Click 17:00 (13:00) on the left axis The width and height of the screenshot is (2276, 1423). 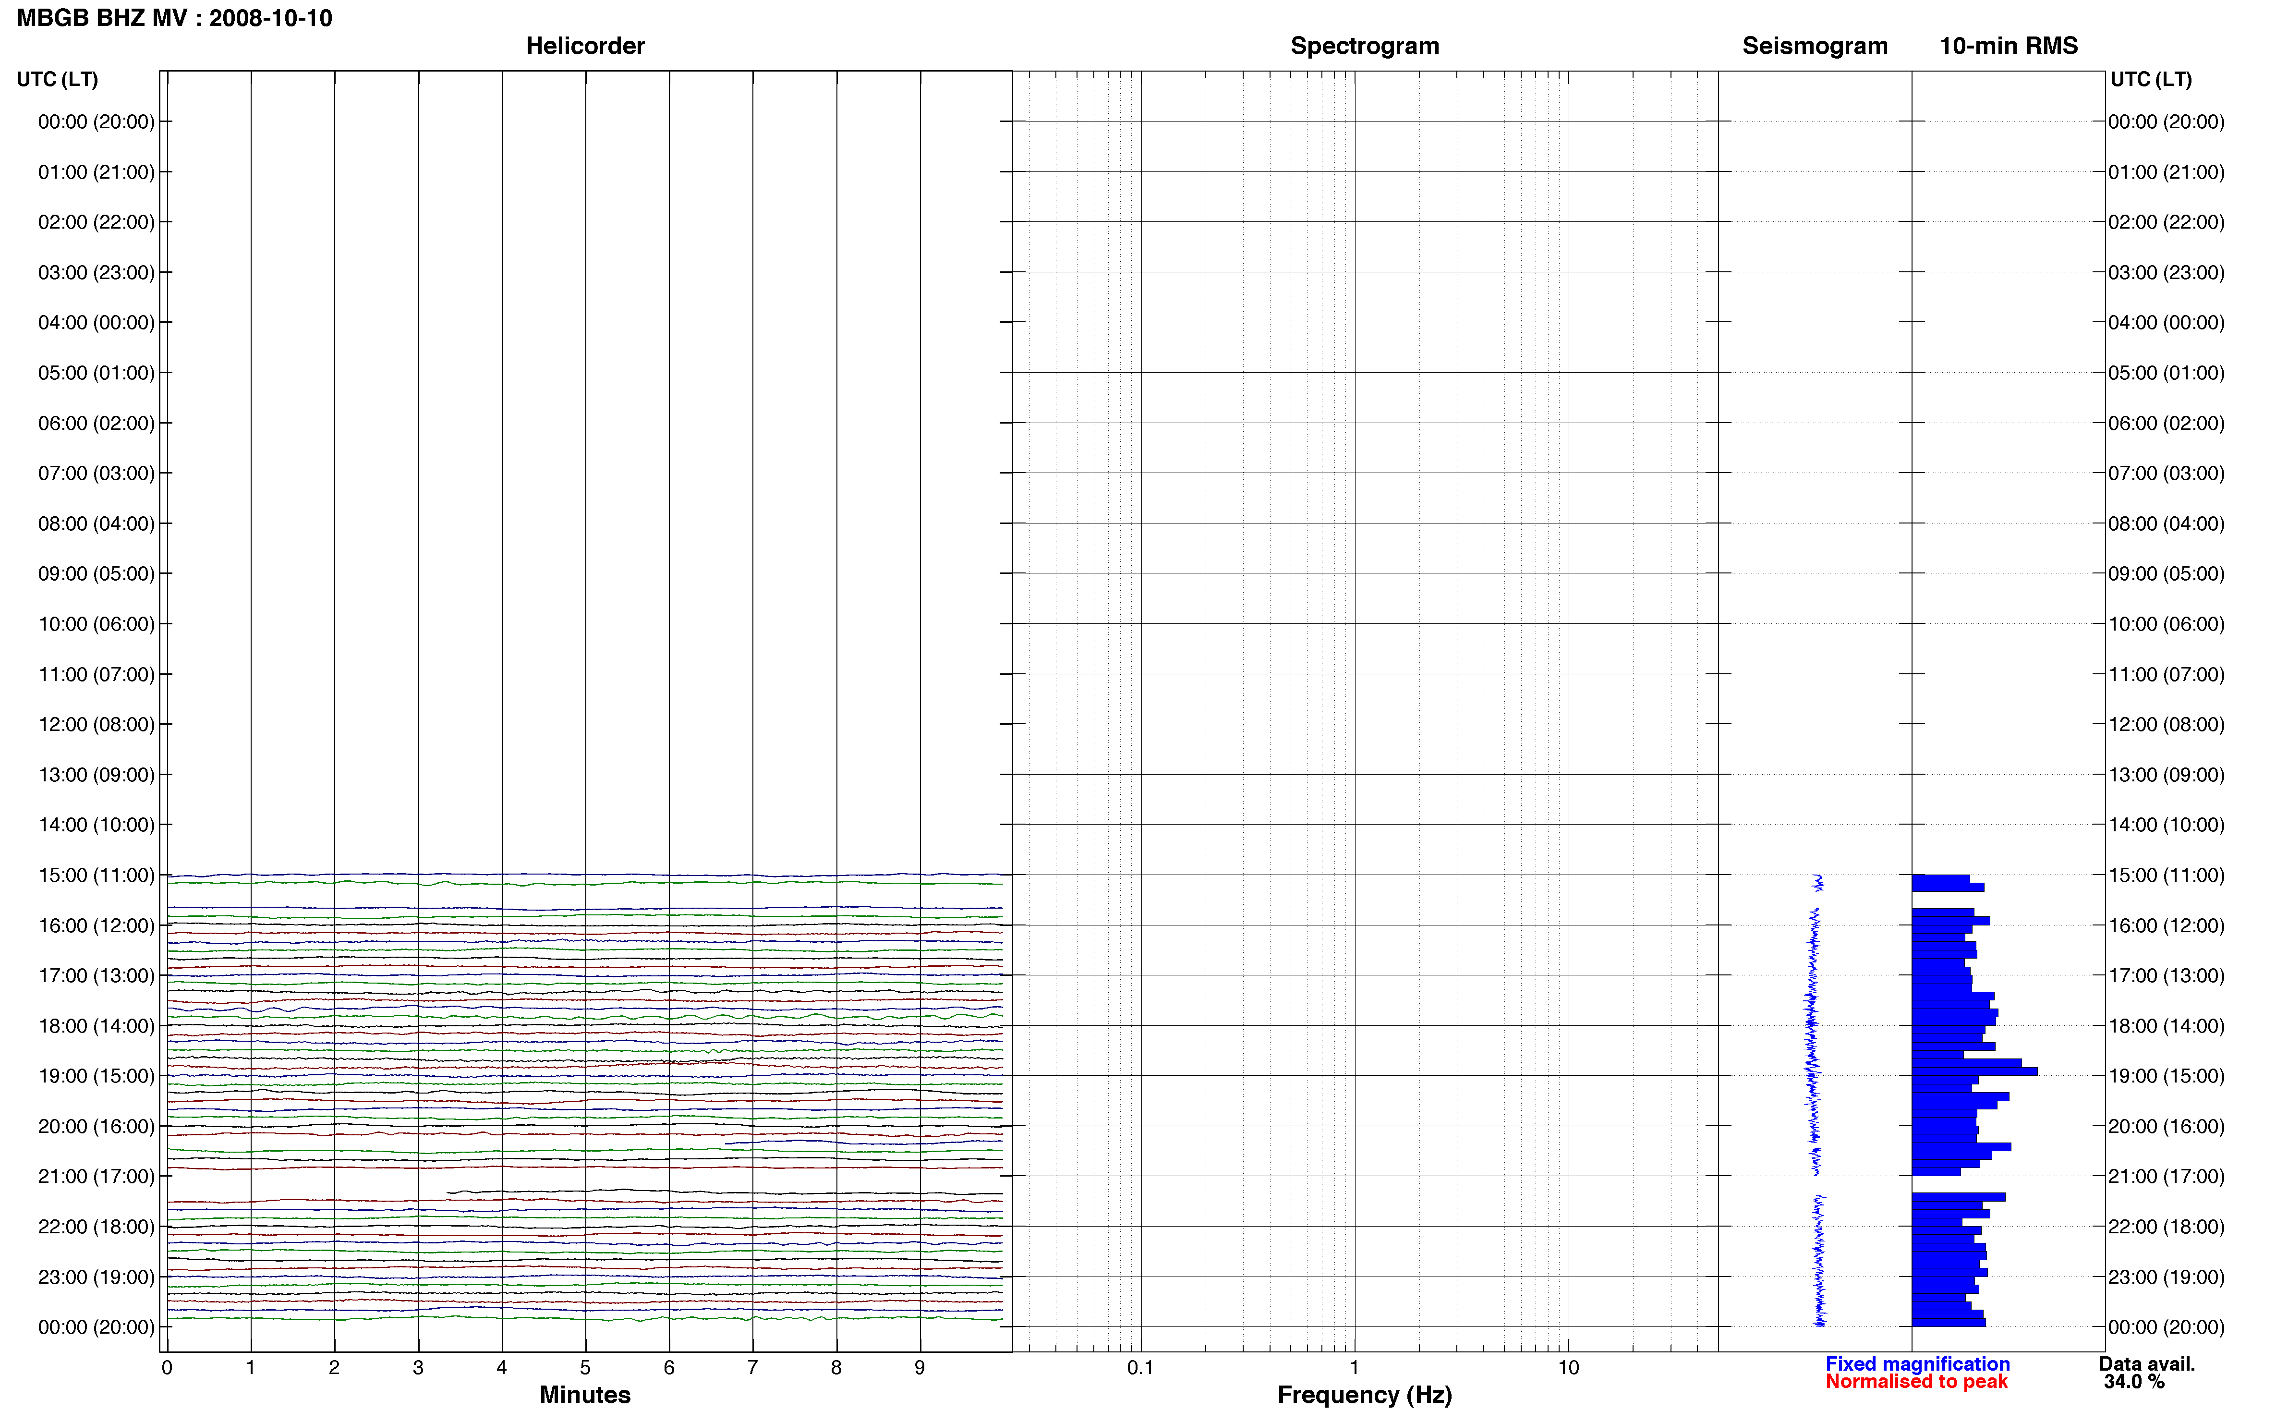[x=96, y=976]
